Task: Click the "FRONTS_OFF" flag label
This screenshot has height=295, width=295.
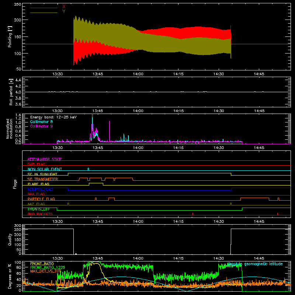Action: (39, 209)
